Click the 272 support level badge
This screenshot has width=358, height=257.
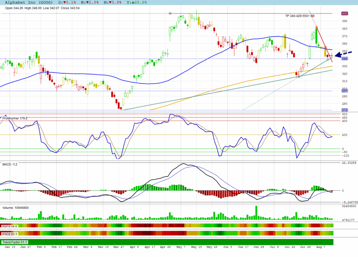(344, 110)
